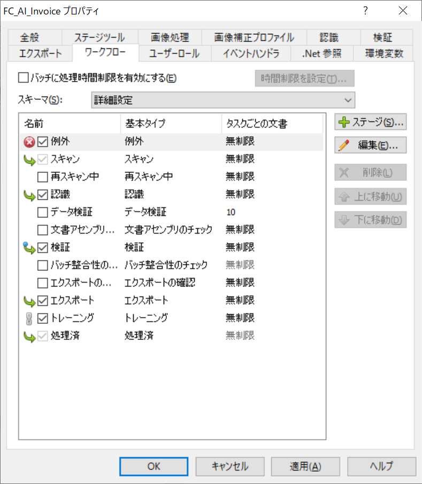Open the 画像処理 tab
The image size is (422, 484).
pos(170,37)
